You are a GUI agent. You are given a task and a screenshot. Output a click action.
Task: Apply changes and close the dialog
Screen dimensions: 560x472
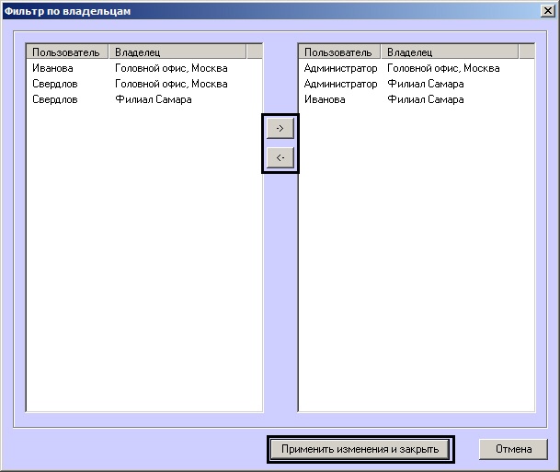click(x=360, y=449)
